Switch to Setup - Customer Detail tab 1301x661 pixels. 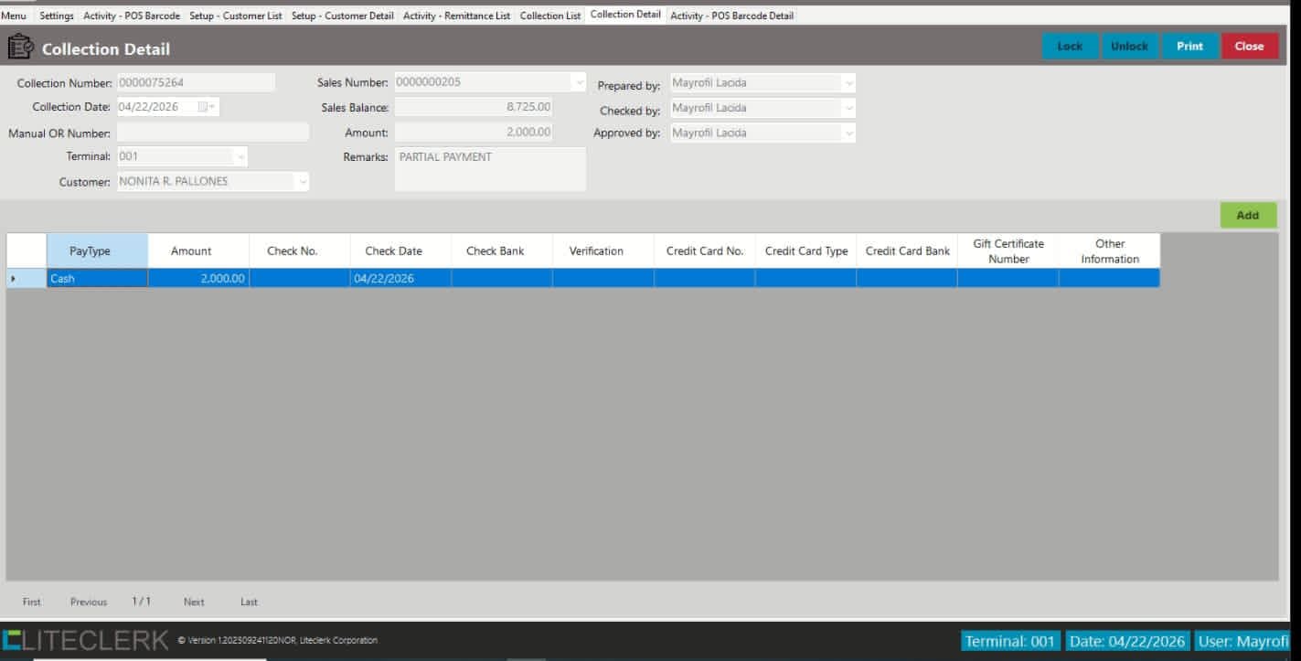tap(343, 16)
